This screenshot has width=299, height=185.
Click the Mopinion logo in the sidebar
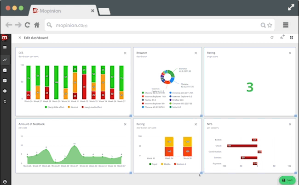tap(5, 37)
